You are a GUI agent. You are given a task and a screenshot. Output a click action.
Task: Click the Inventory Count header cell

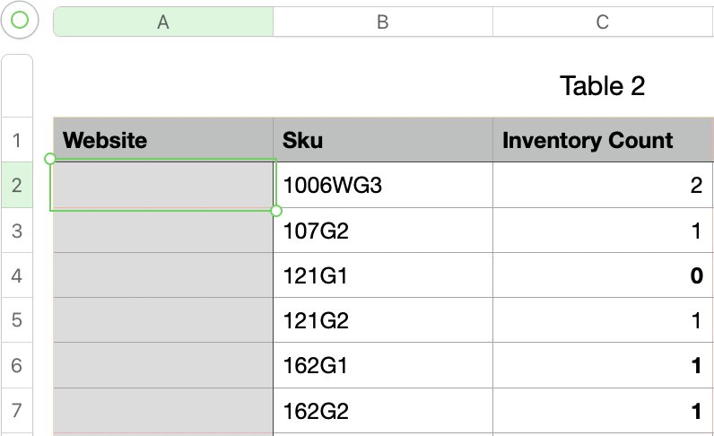603,140
